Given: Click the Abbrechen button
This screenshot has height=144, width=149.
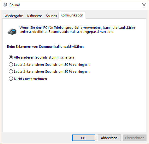Looking at the screenshot, I should point(109,138).
